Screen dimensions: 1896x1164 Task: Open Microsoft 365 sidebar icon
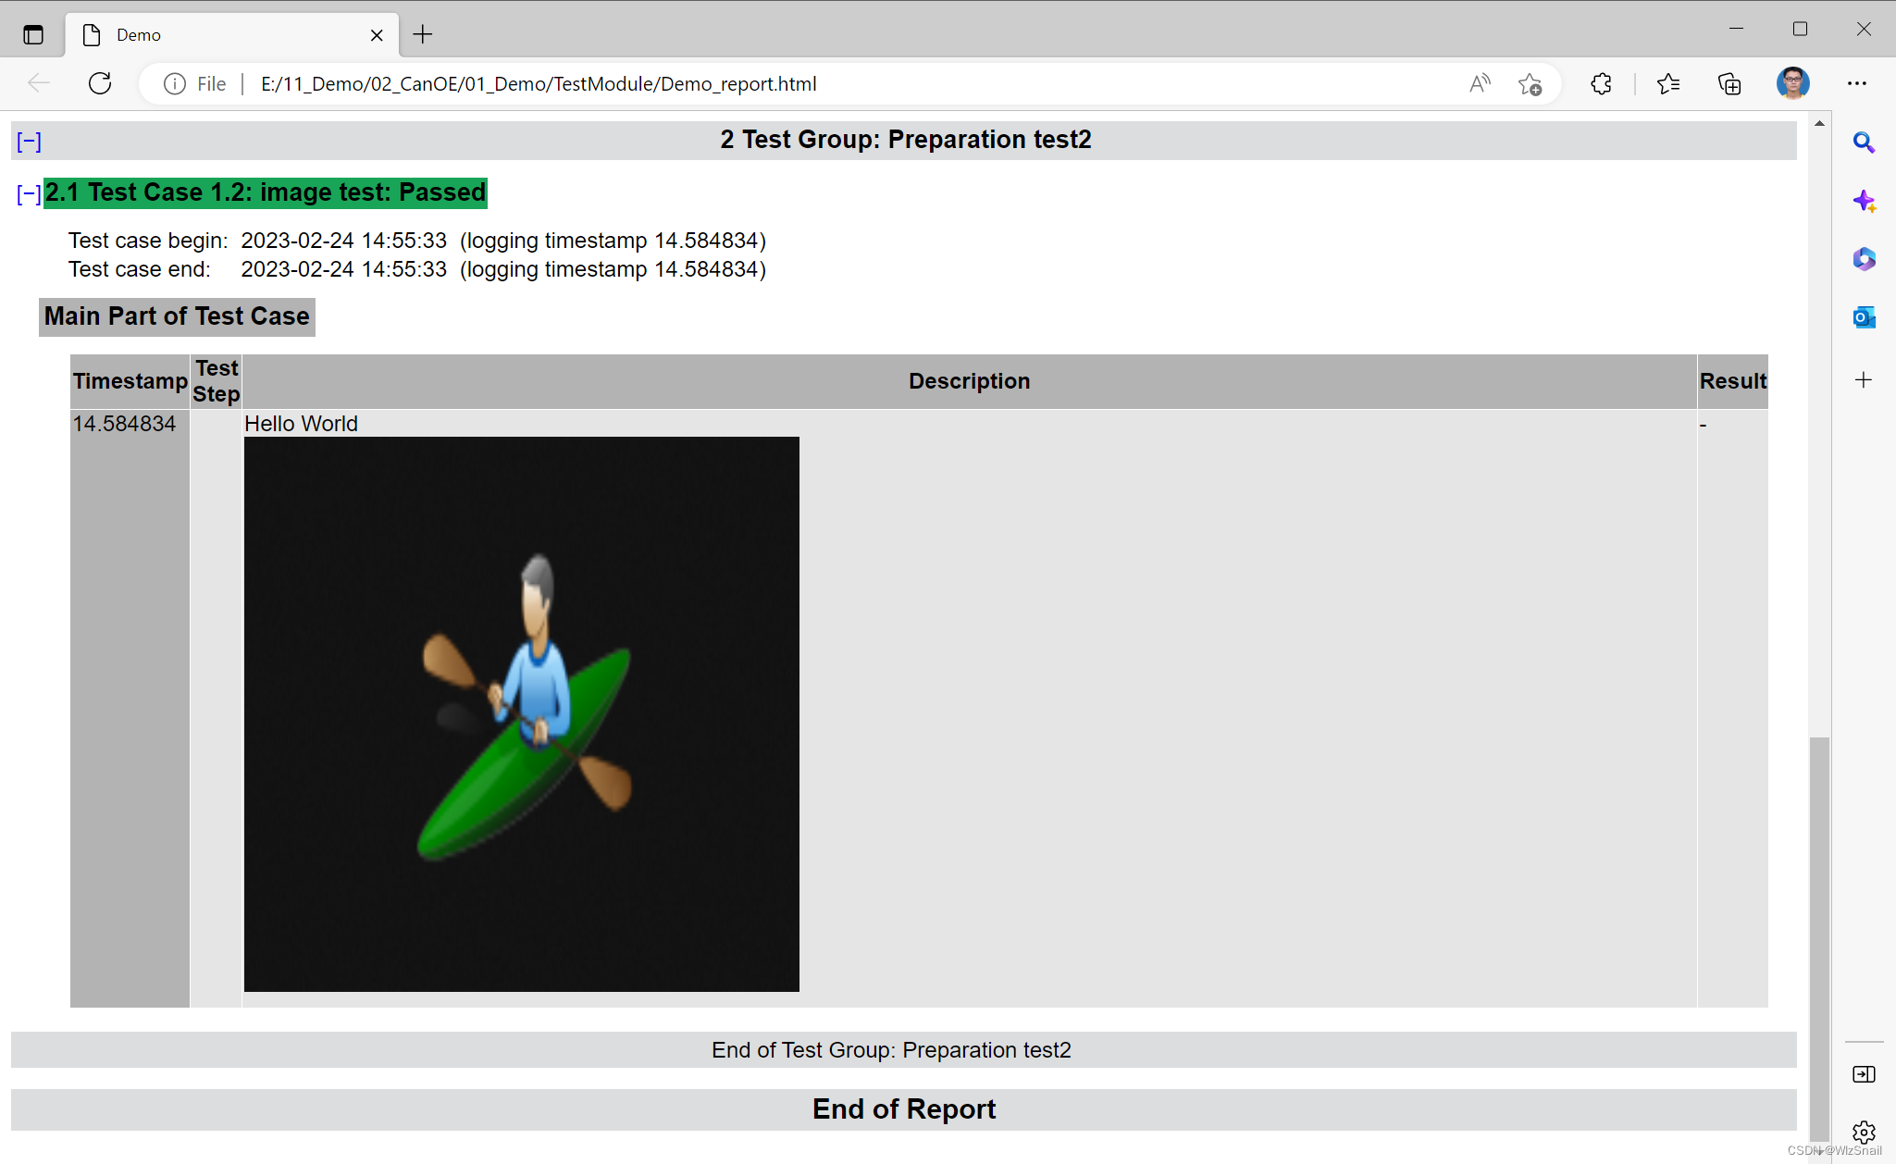click(1864, 259)
